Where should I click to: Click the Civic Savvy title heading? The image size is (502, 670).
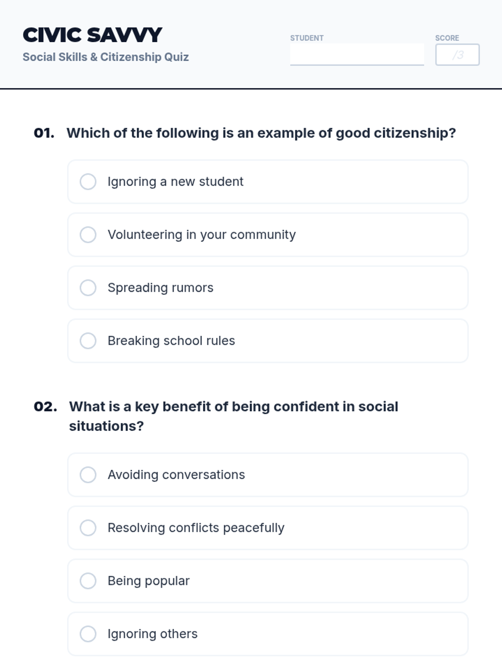pyautogui.click(x=92, y=35)
